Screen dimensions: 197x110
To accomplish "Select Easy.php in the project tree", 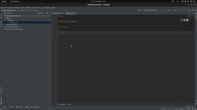I will (15, 22).
